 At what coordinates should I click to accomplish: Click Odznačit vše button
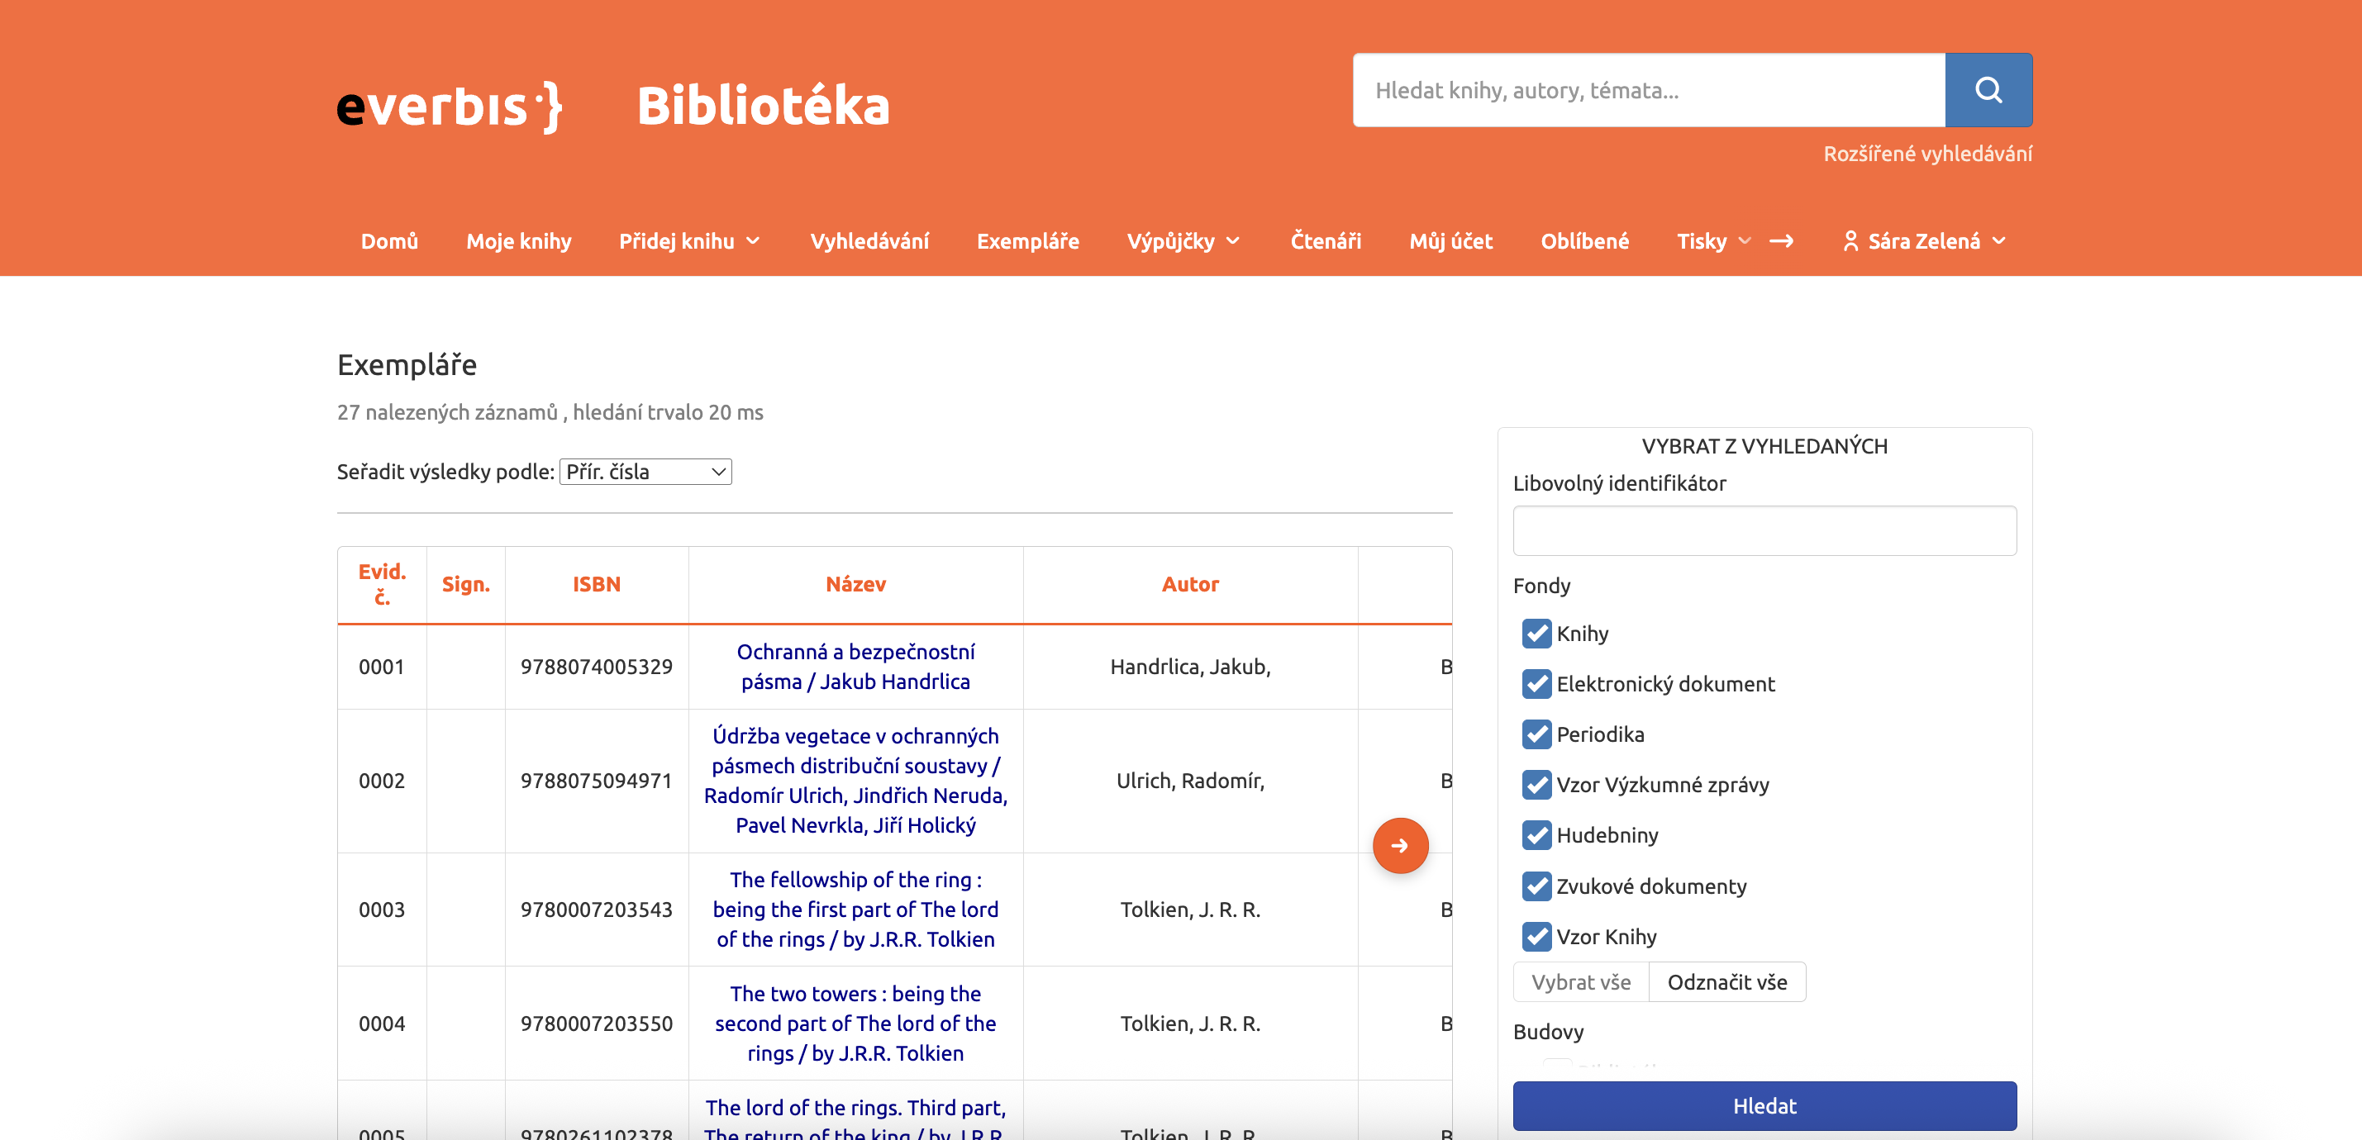[x=1726, y=982]
